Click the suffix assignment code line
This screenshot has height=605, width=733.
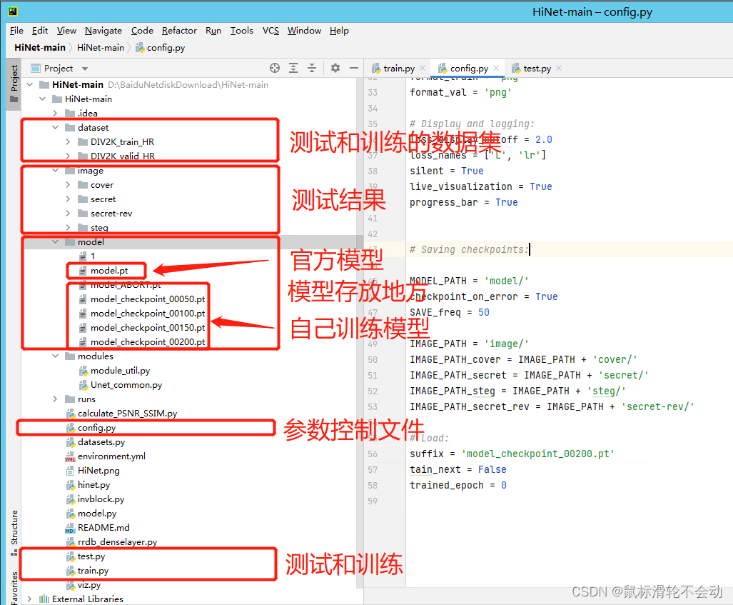[512, 454]
